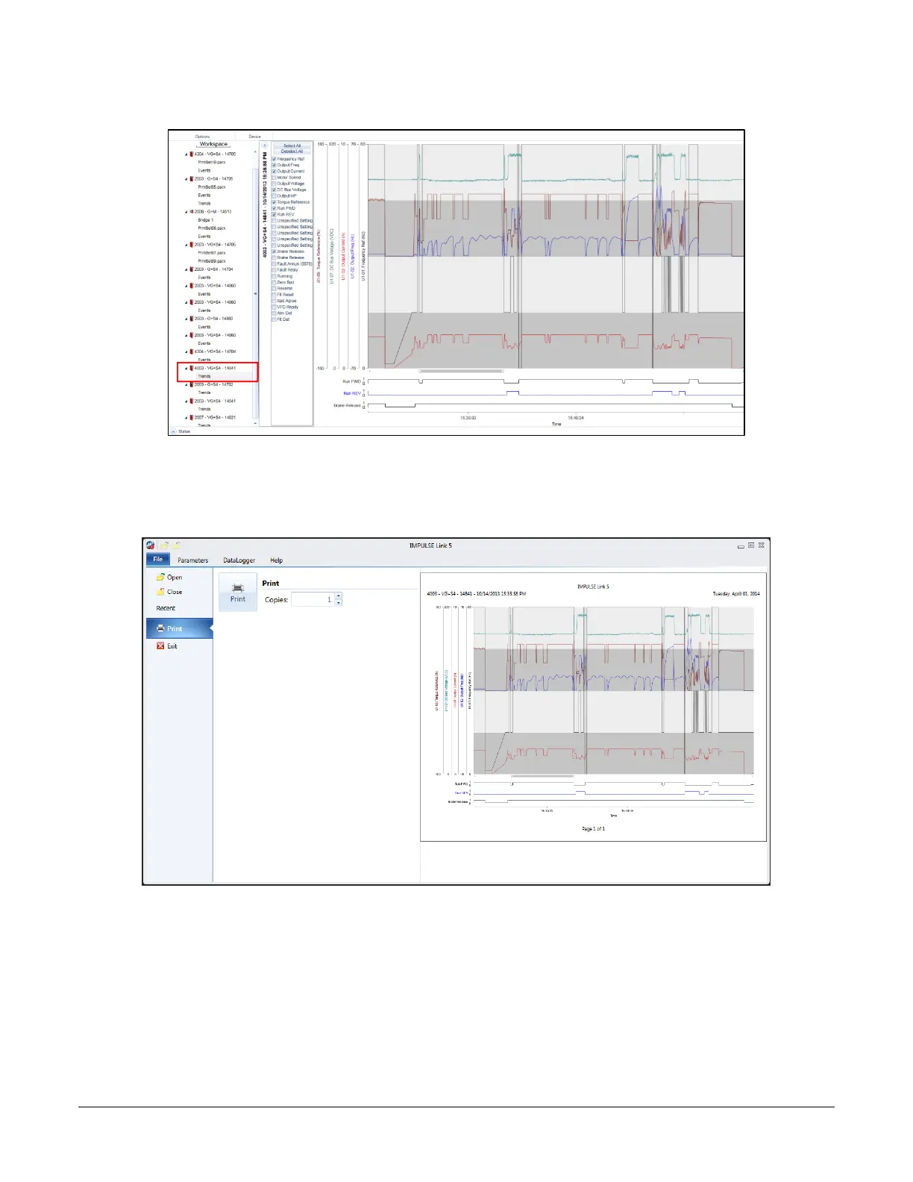Enable the Fault Relay checkbox
Screen dimensions: 913x1182
(274, 270)
